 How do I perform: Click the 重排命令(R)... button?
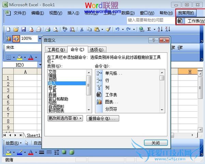click(x=102, y=118)
